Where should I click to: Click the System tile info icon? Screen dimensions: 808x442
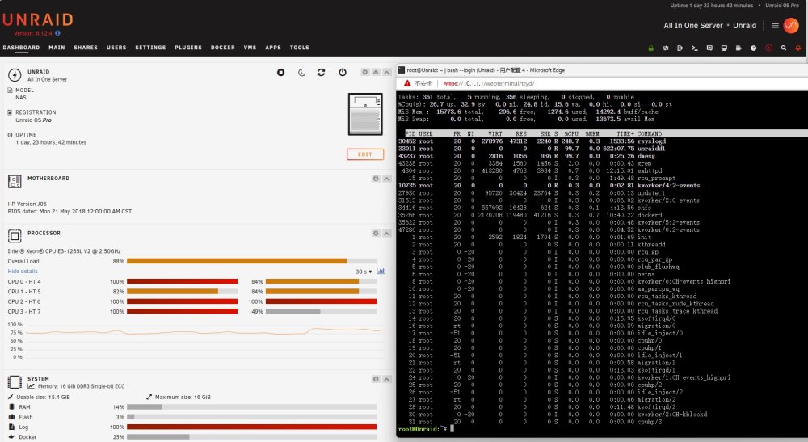376,379
